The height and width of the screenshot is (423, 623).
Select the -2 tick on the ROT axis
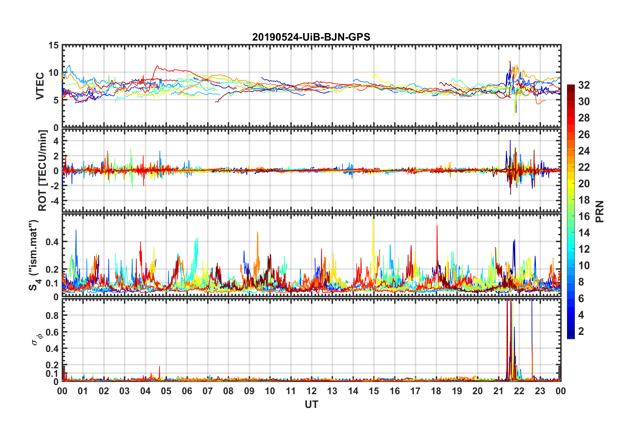[x=55, y=186]
